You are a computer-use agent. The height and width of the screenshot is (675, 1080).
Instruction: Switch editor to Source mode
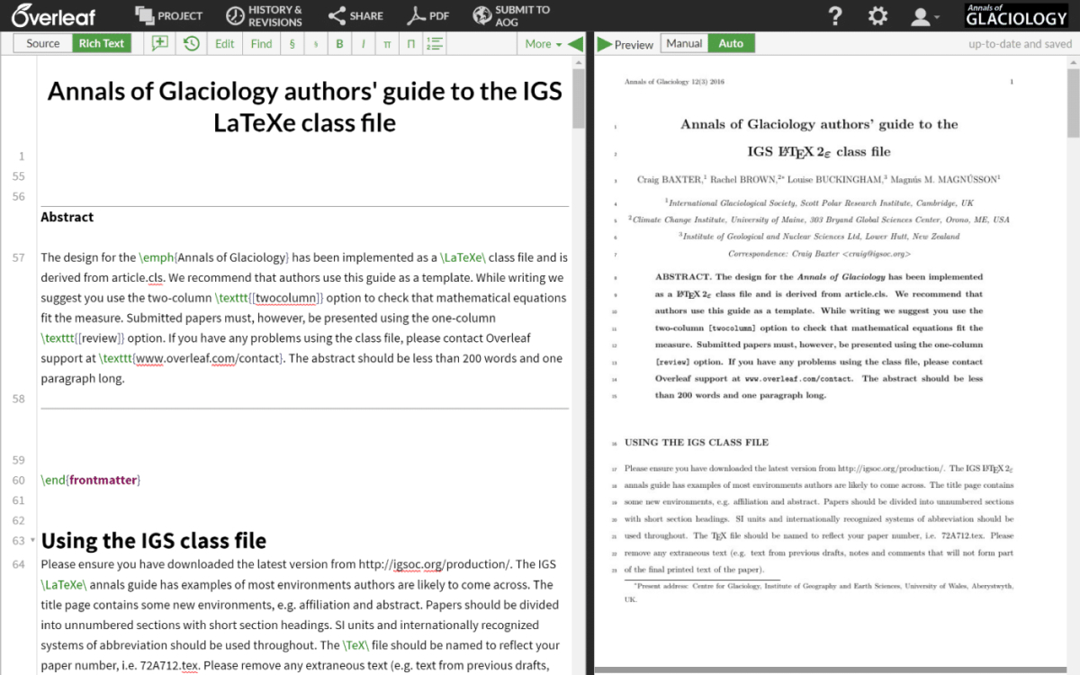(43, 43)
